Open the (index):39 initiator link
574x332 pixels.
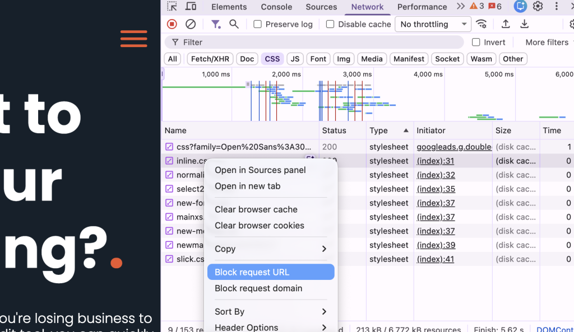(x=436, y=245)
